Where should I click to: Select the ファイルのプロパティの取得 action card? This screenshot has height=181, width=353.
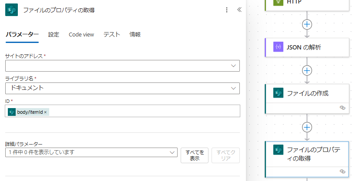tap(307, 159)
